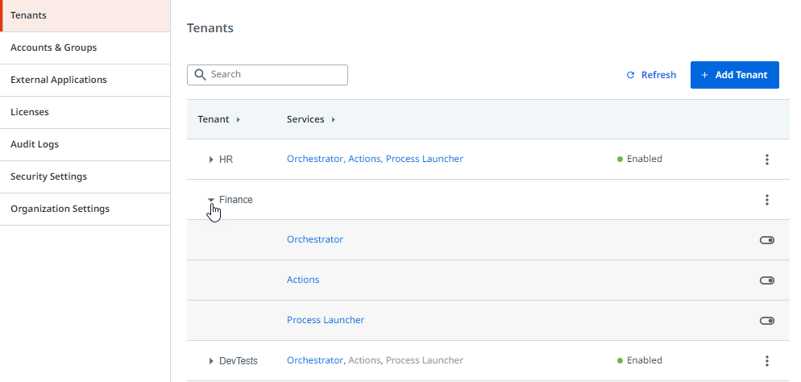
Task: Click the Services column sort arrow
Action: pos(333,119)
